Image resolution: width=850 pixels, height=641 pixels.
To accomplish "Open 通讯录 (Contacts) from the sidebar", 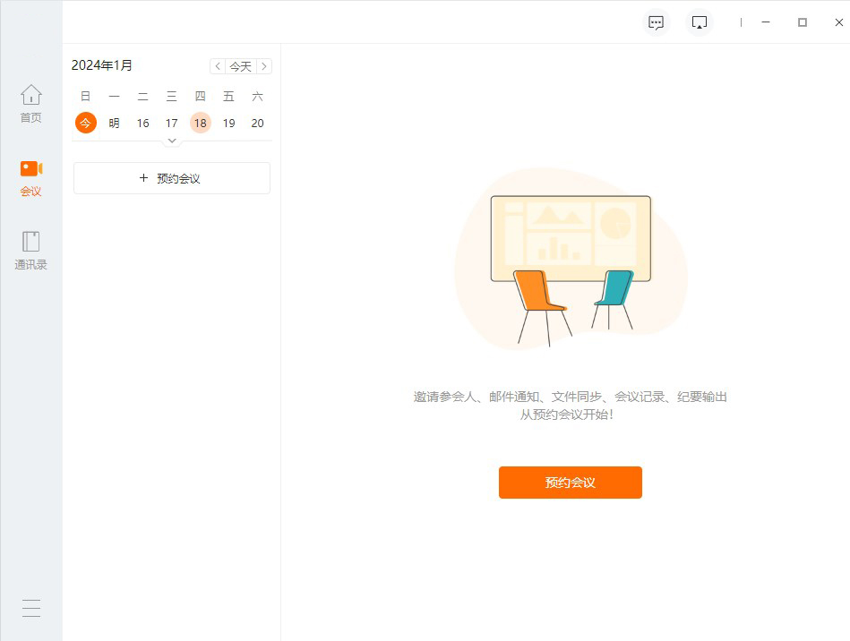I will click(30, 249).
